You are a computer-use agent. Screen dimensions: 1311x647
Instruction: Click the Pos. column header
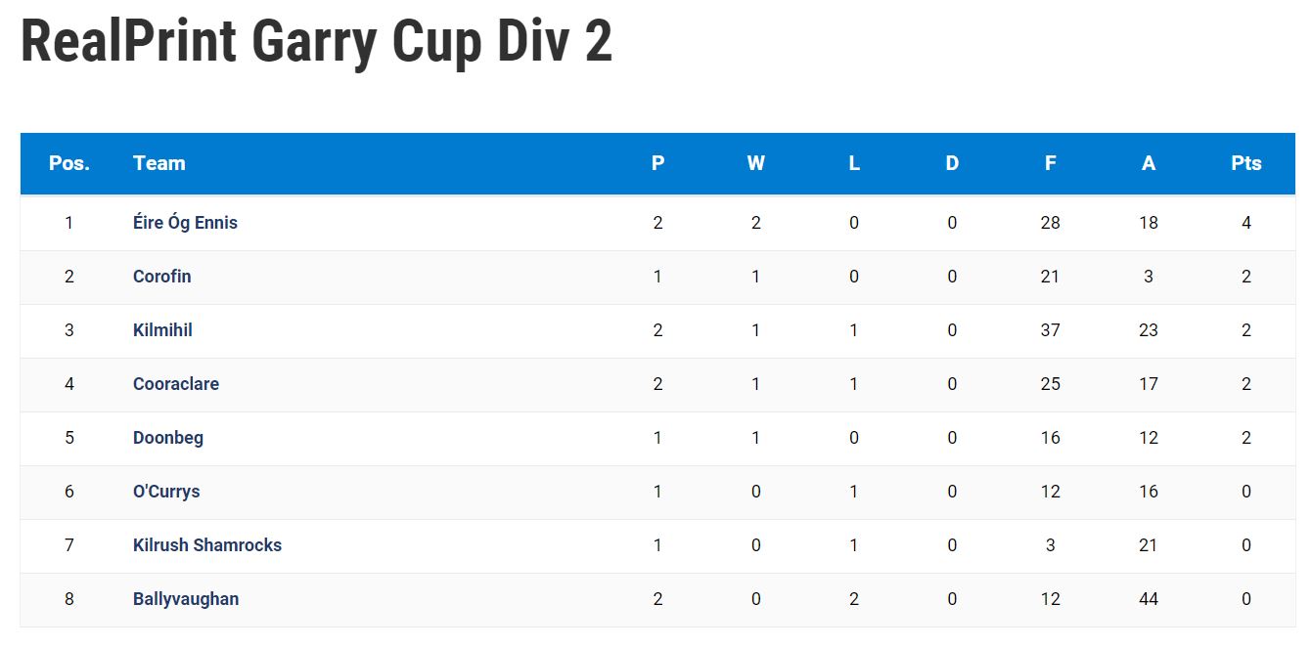point(69,163)
